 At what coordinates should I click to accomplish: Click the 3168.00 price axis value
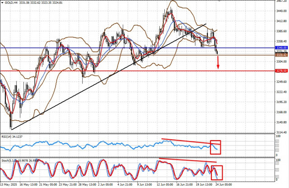tap(282, 112)
